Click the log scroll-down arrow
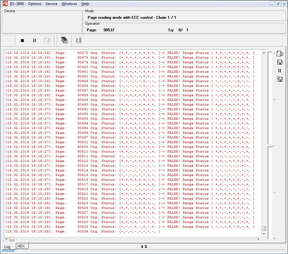The width and height of the screenshot is (288, 254). pyautogui.click(x=264, y=234)
